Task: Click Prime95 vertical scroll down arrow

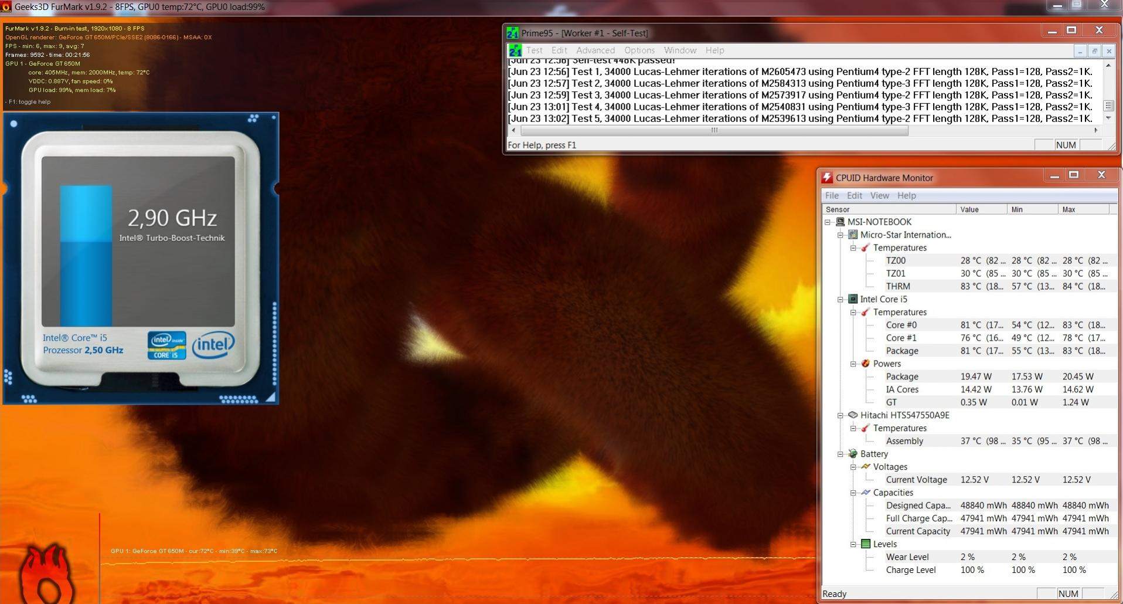Action: [x=1108, y=118]
